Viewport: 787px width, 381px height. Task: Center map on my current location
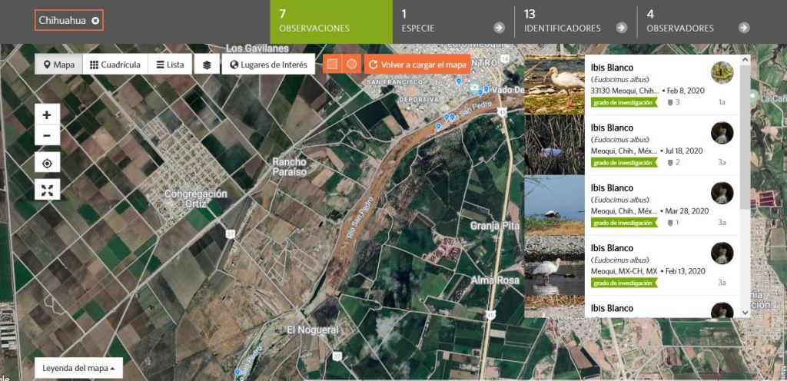pos(47,163)
